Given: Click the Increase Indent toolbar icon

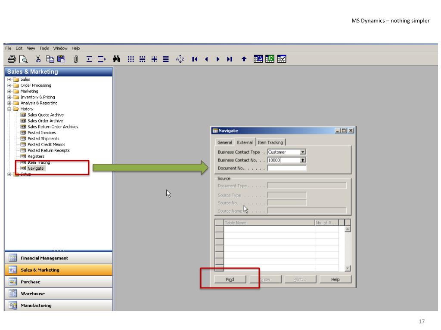Looking at the screenshot, I should tap(102, 59).
